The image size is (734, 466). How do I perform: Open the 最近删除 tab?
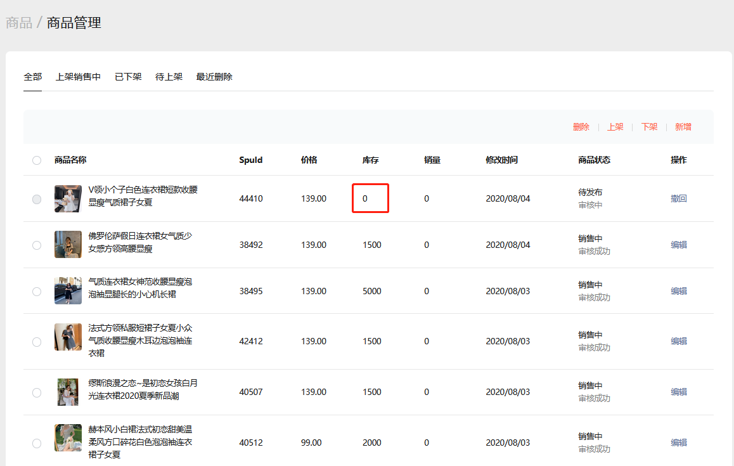[214, 77]
